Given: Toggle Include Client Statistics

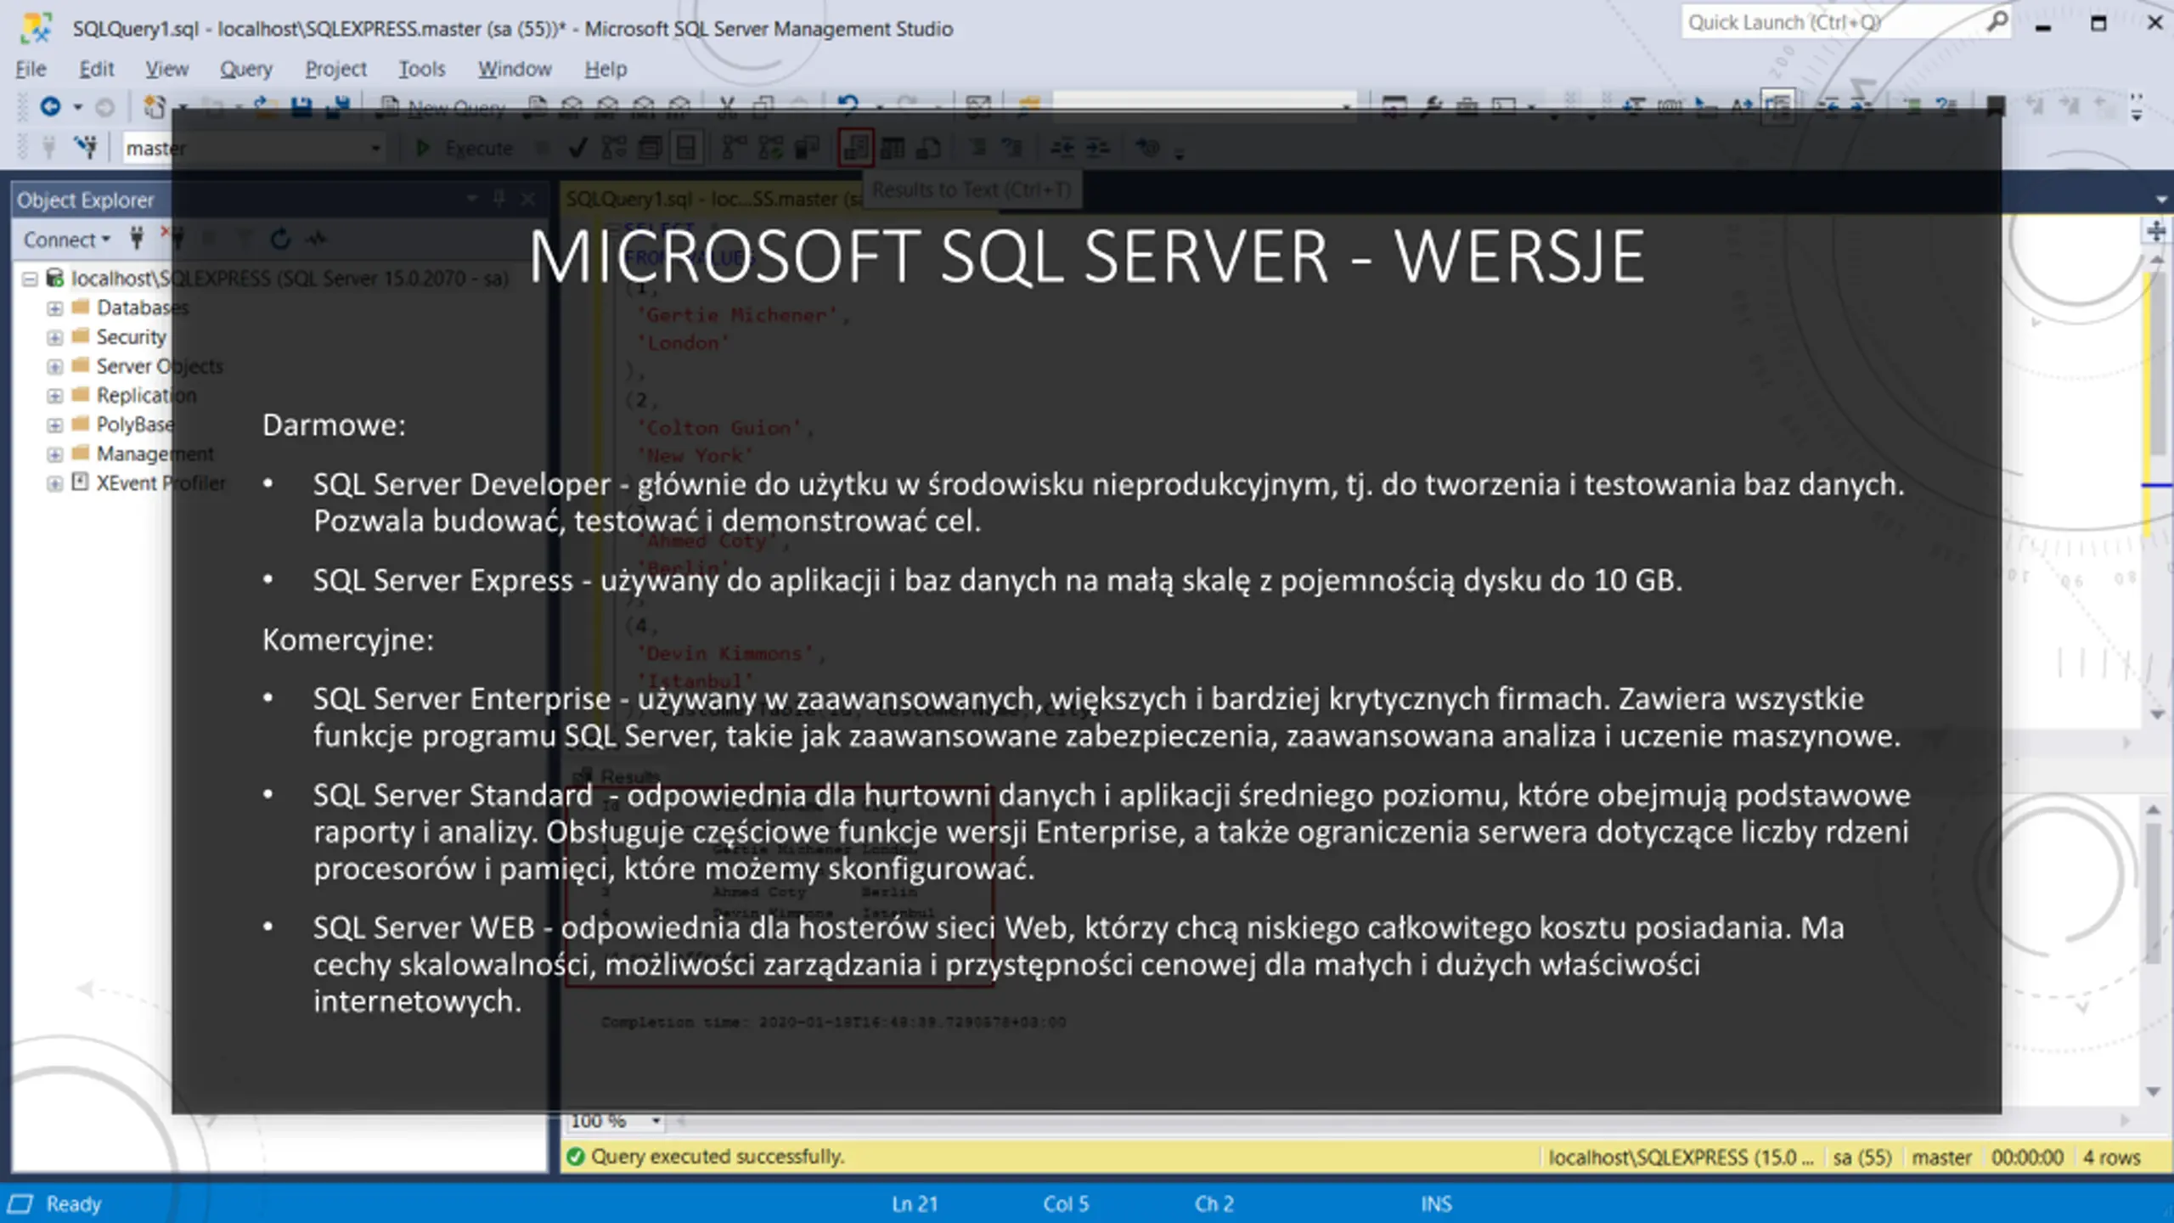Looking at the screenshot, I should (x=807, y=149).
